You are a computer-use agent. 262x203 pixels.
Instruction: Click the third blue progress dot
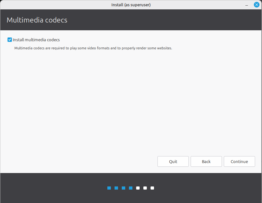click(123, 188)
